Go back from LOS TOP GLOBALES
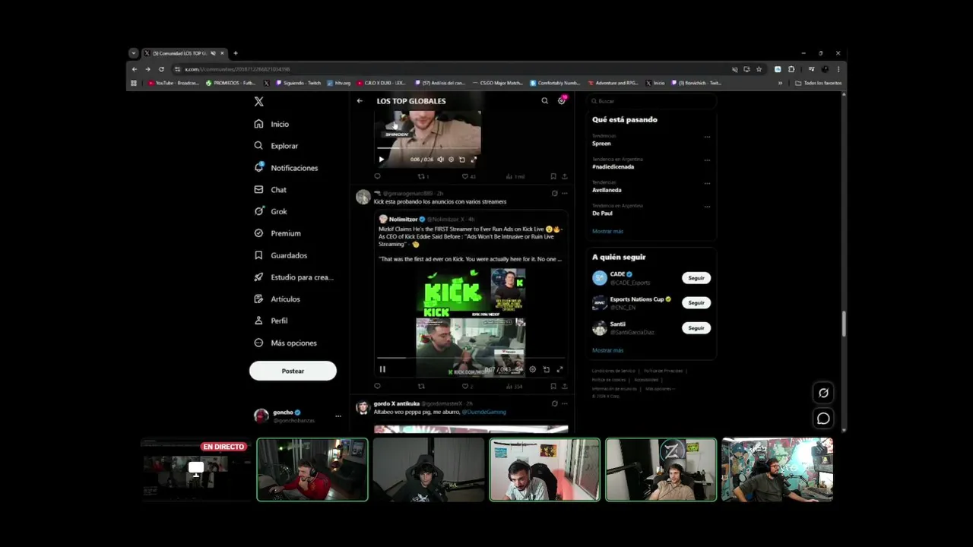Viewport: 973px width, 547px height. click(x=360, y=101)
